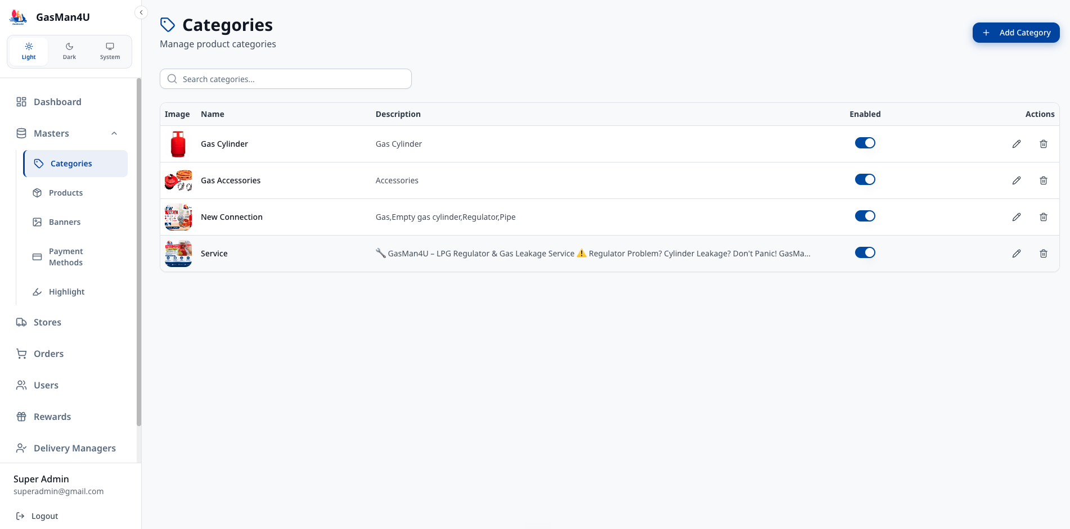Go to Banners in sidebar

pos(75,222)
